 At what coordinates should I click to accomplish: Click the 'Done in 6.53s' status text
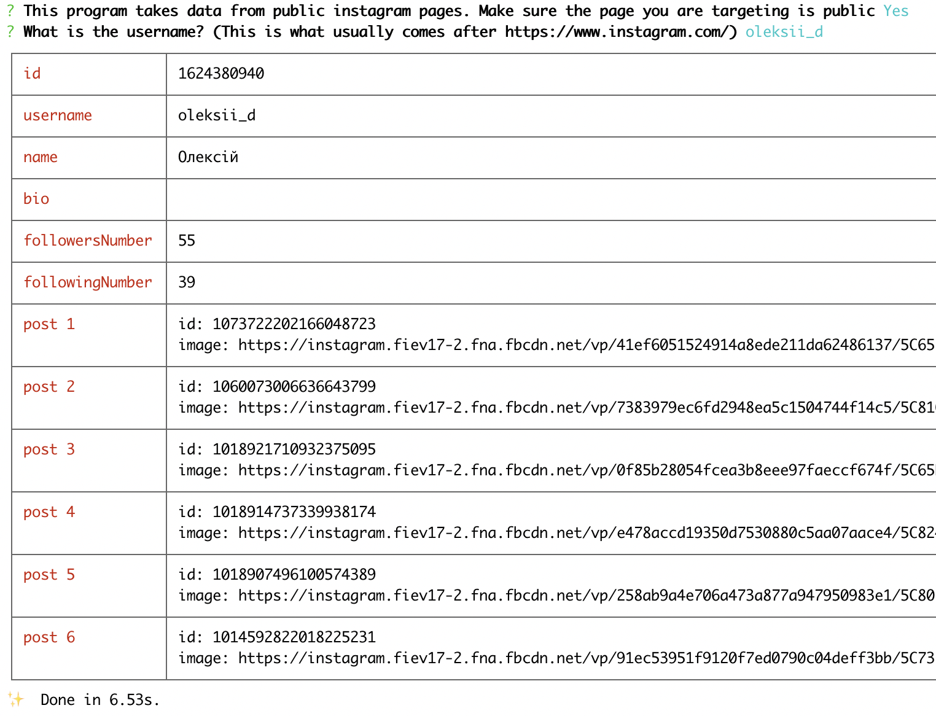(x=99, y=699)
